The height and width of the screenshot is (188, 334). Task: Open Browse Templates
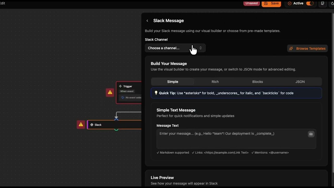[307, 48]
